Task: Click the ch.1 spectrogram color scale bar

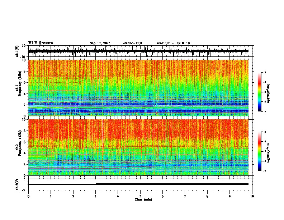Action: pyautogui.click(x=260, y=92)
